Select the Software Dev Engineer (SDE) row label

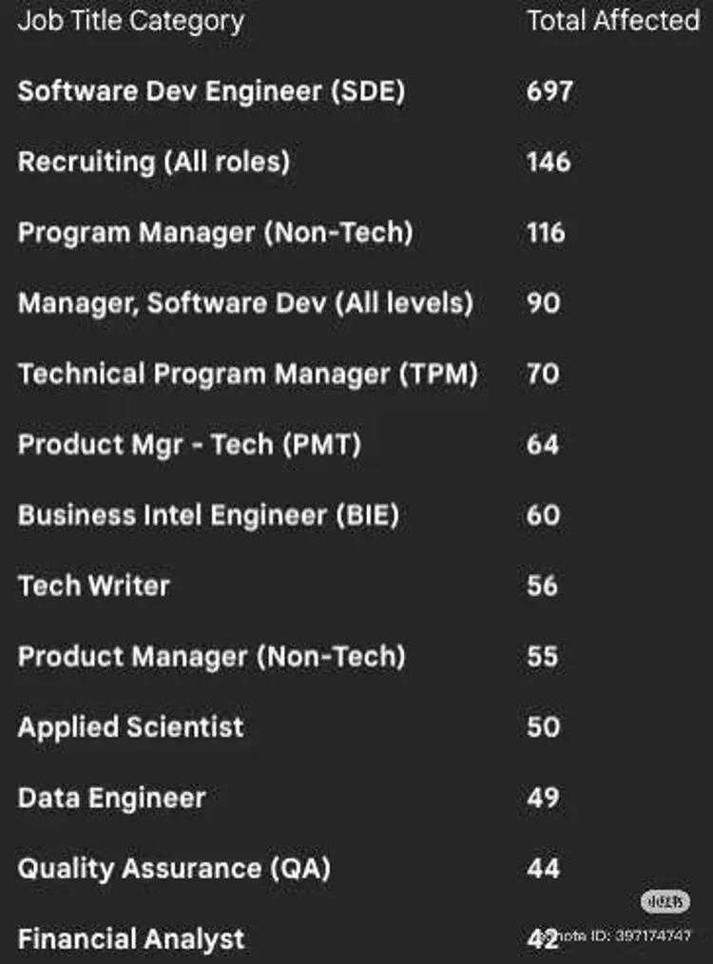(x=211, y=91)
